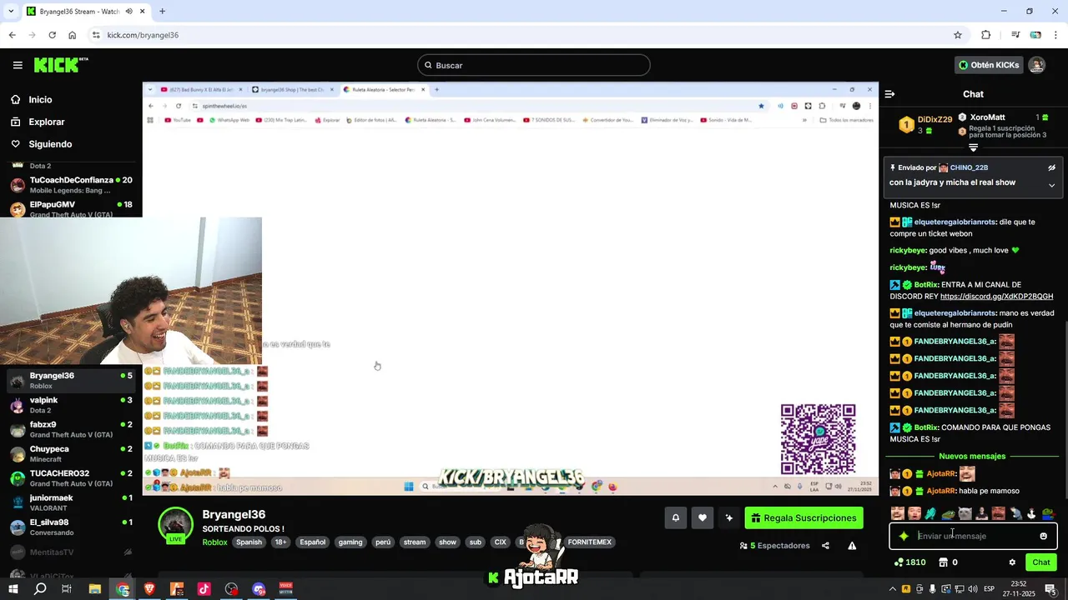Image resolution: width=1068 pixels, height=600 pixels.
Task: Open Explorar in the sidebar
Action: pos(46,122)
